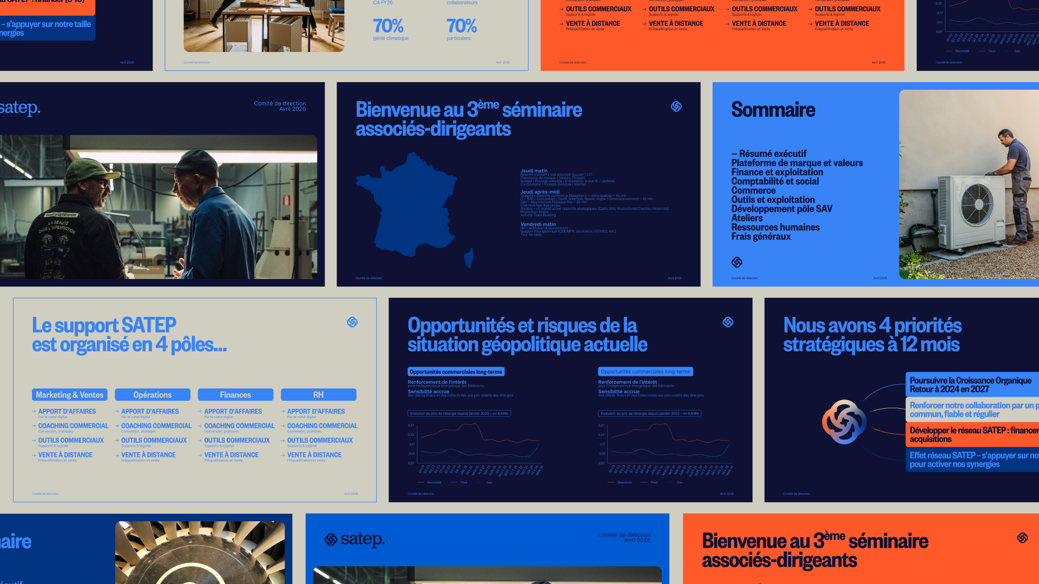This screenshot has height=584, width=1039.
Task: Click logo icon on orange Bienvenue slide
Action: (x=1022, y=537)
